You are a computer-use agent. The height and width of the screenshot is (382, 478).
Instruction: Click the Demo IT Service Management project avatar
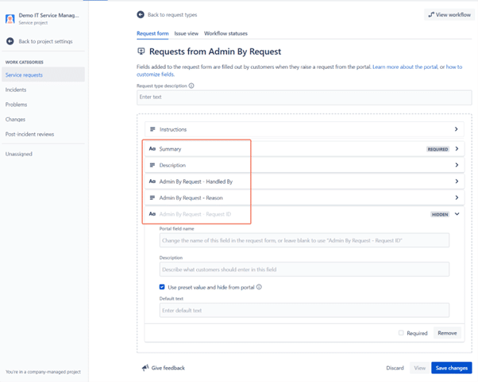pos(10,18)
